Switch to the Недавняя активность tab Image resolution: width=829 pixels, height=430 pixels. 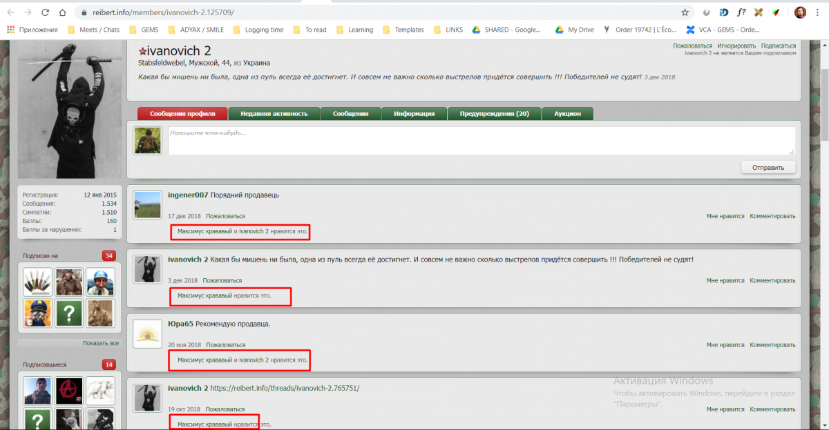coord(274,114)
